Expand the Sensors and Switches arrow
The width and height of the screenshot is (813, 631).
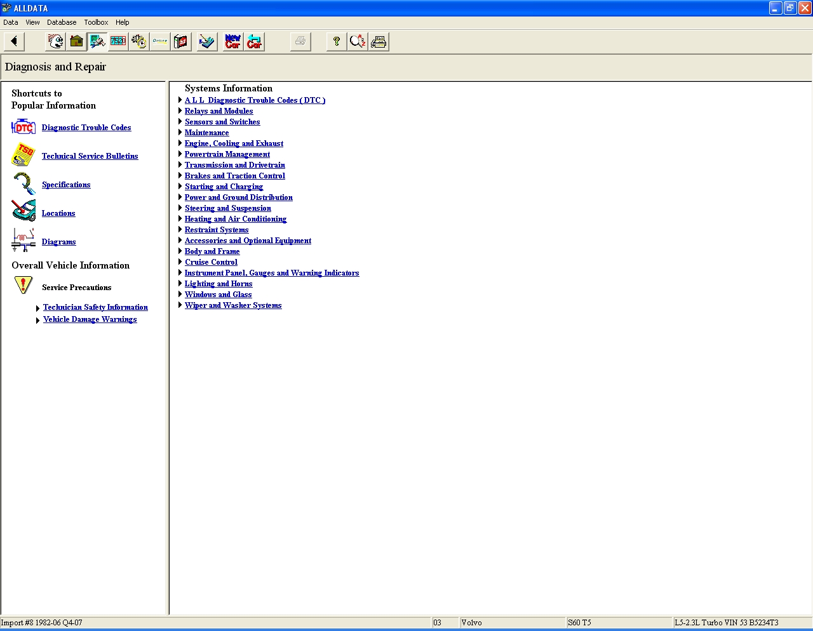click(180, 122)
